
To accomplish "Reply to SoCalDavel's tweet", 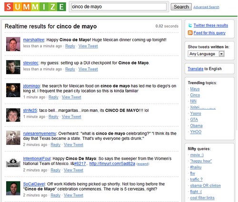I will 56,195.
